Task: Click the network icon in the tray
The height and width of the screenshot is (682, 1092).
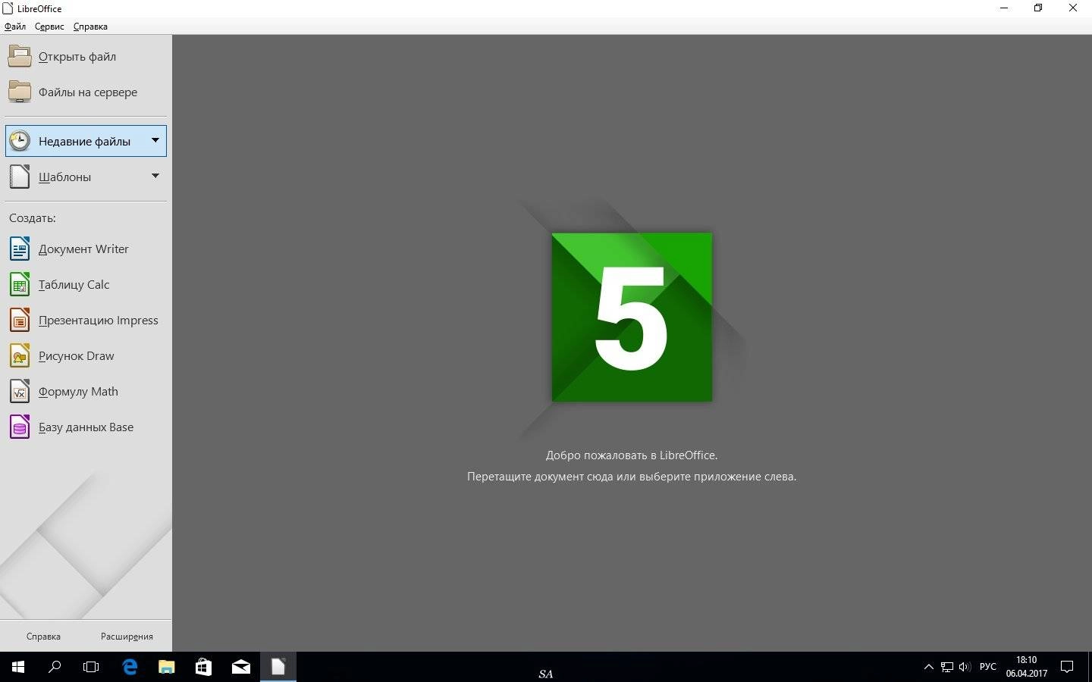Action: click(947, 667)
